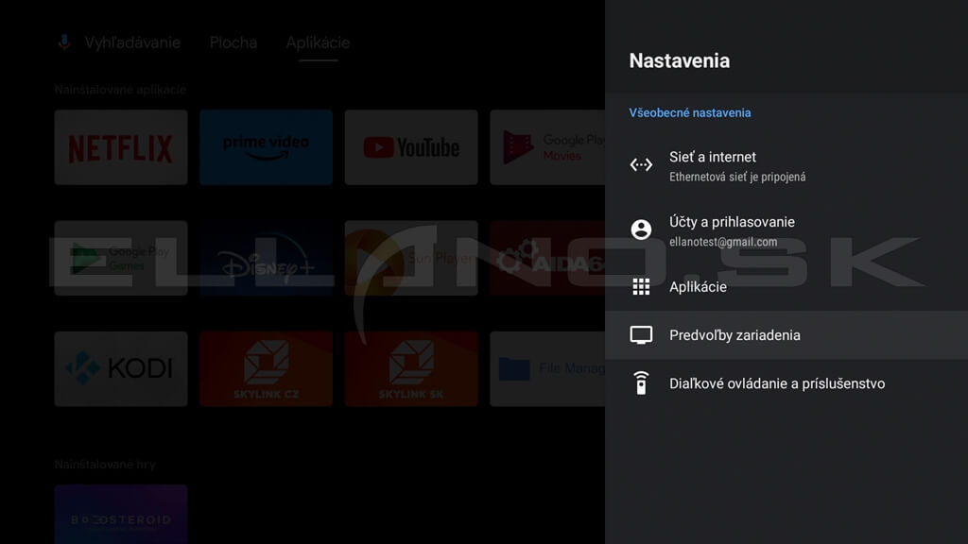Launch the AIDA64 app tile
This screenshot has width=968, height=544.
tap(547, 258)
